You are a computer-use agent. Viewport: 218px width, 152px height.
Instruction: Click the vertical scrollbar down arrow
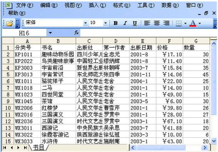tap(214, 141)
